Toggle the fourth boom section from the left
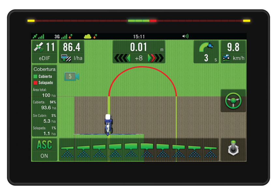This screenshot has width=277, height=195. (x=115, y=149)
